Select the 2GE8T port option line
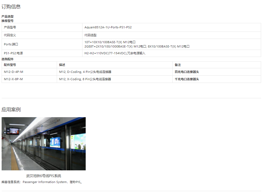Screen dimensions: 263x196 pyautogui.click(x=137, y=46)
